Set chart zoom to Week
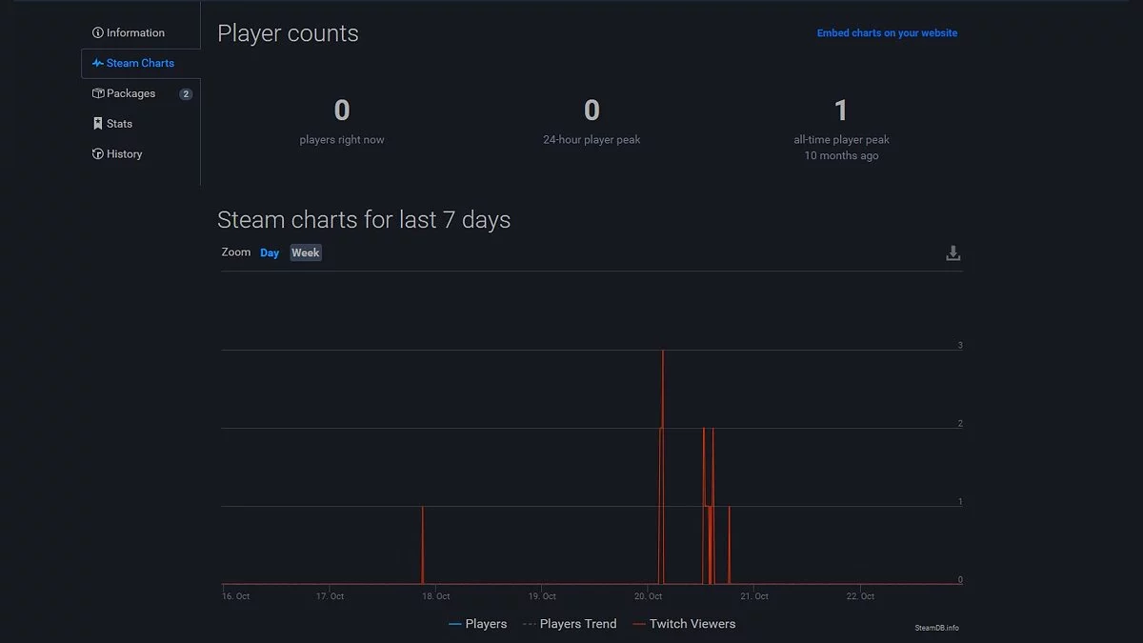The width and height of the screenshot is (1143, 643). point(306,252)
